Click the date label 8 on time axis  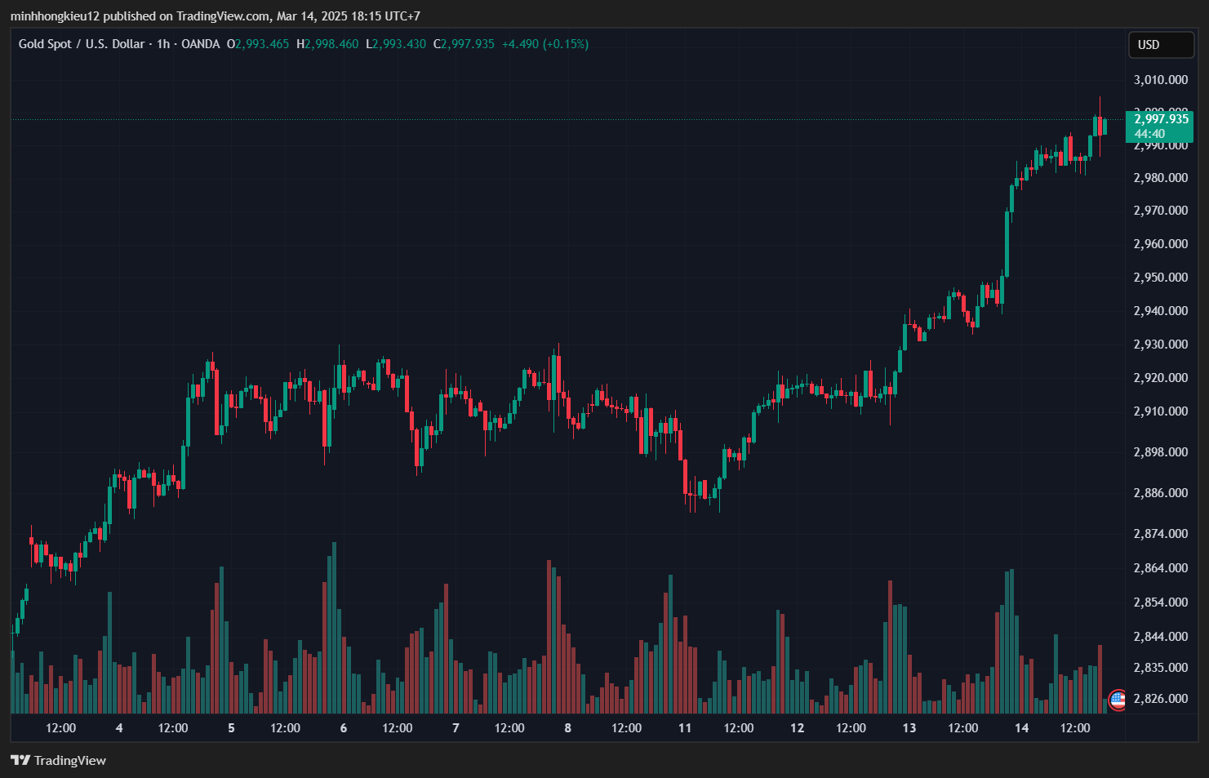567,727
